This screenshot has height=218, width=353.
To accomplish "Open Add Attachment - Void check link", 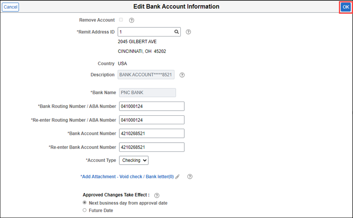I will click(127, 176).
